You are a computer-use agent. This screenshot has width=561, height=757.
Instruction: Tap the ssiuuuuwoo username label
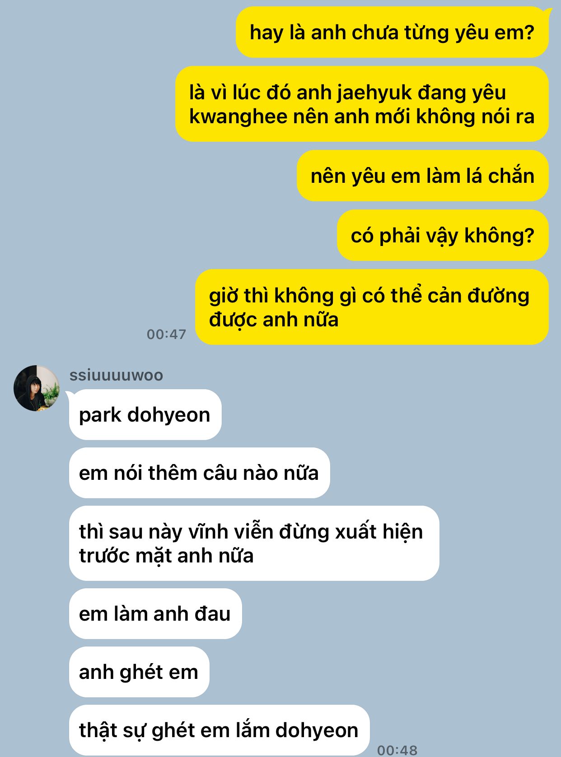coord(116,375)
